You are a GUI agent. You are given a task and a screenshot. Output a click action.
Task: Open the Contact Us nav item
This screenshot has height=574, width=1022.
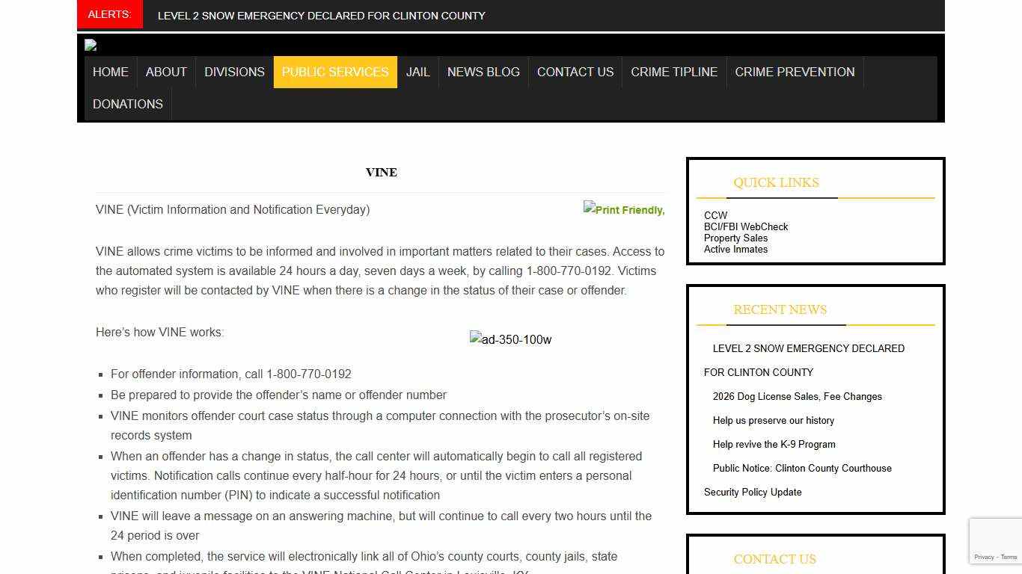pos(575,72)
